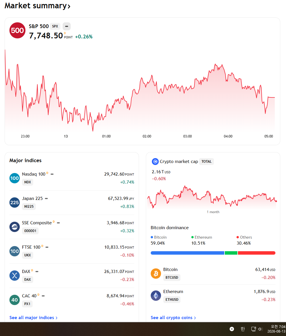Open See all crypto coins link
The height and width of the screenshot is (336, 286).
click(x=173, y=318)
